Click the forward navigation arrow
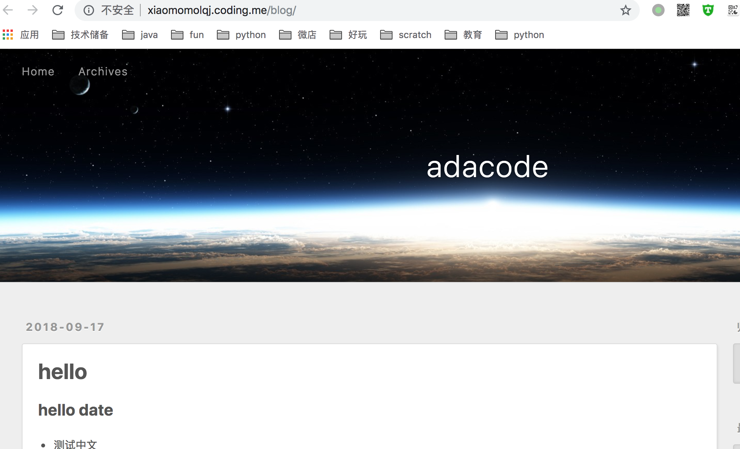This screenshot has width=740, height=449. (x=33, y=10)
